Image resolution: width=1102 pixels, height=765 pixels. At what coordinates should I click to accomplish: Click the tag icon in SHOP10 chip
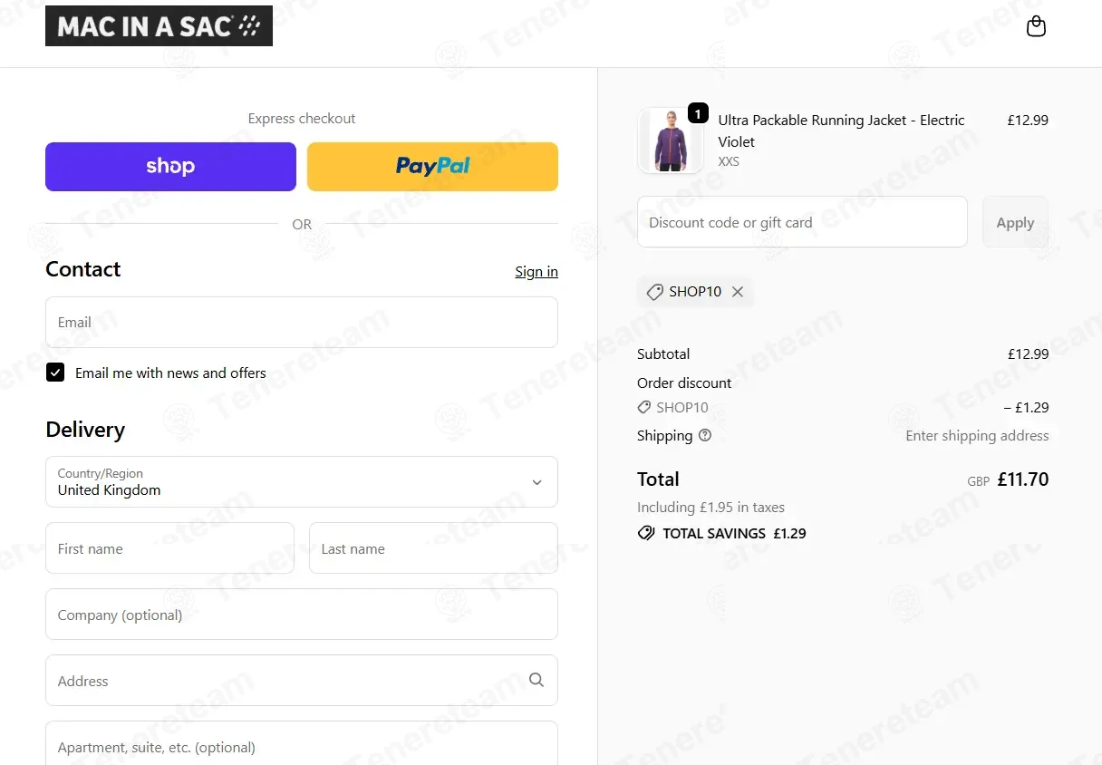click(654, 292)
